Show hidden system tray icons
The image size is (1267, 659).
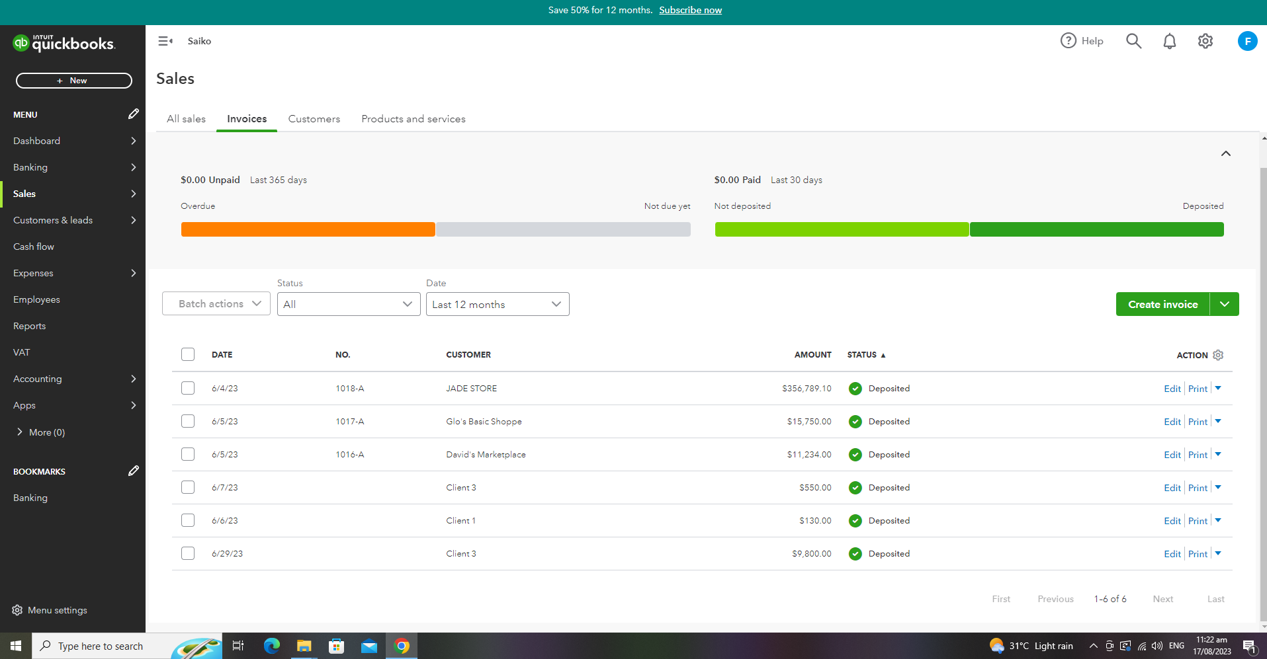pos(1093,646)
